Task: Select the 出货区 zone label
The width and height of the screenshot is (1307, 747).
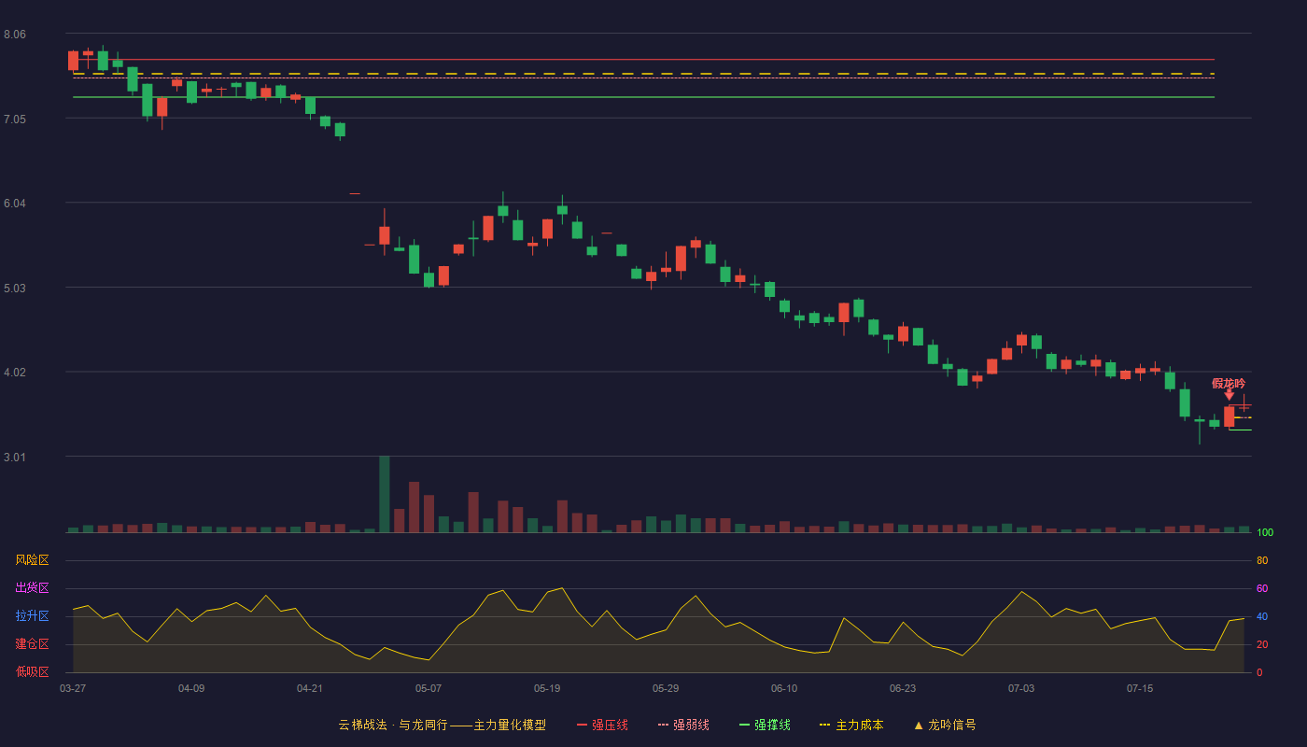Action: click(x=32, y=588)
